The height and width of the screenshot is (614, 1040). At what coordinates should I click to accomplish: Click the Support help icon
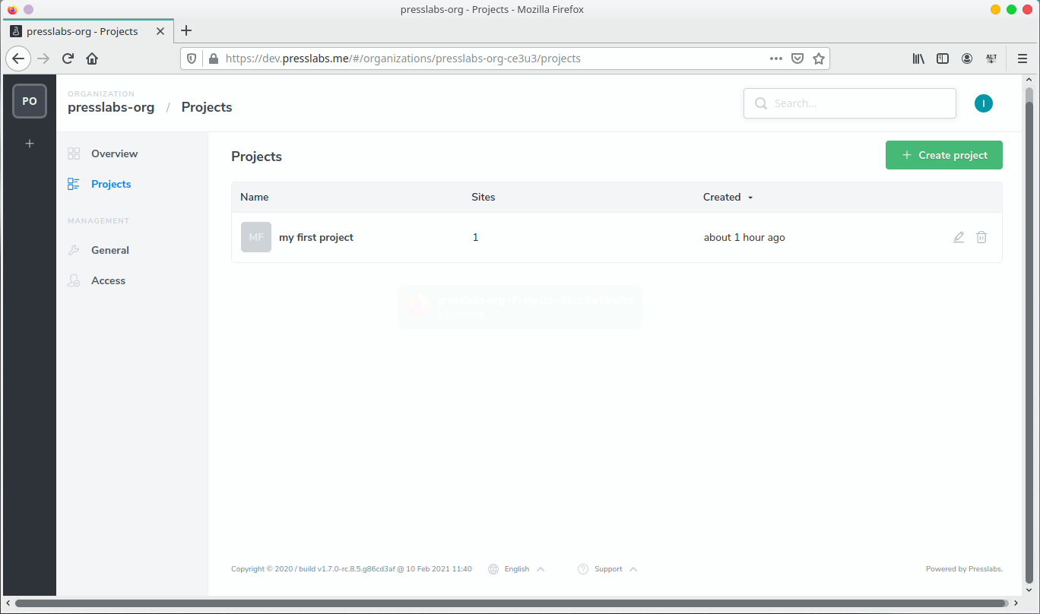[x=583, y=569]
